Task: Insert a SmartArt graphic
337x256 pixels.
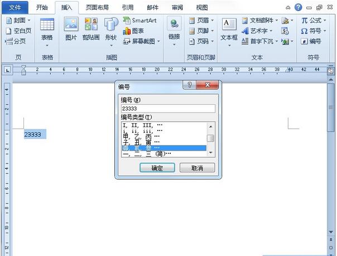Action: [139, 21]
